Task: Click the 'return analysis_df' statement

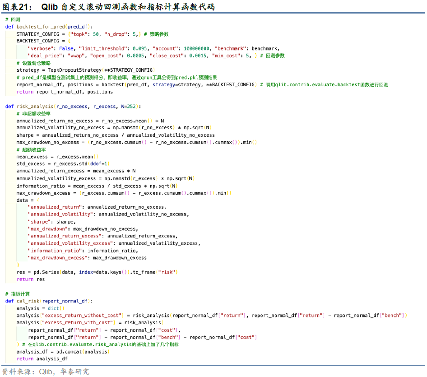Action: (42, 359)
